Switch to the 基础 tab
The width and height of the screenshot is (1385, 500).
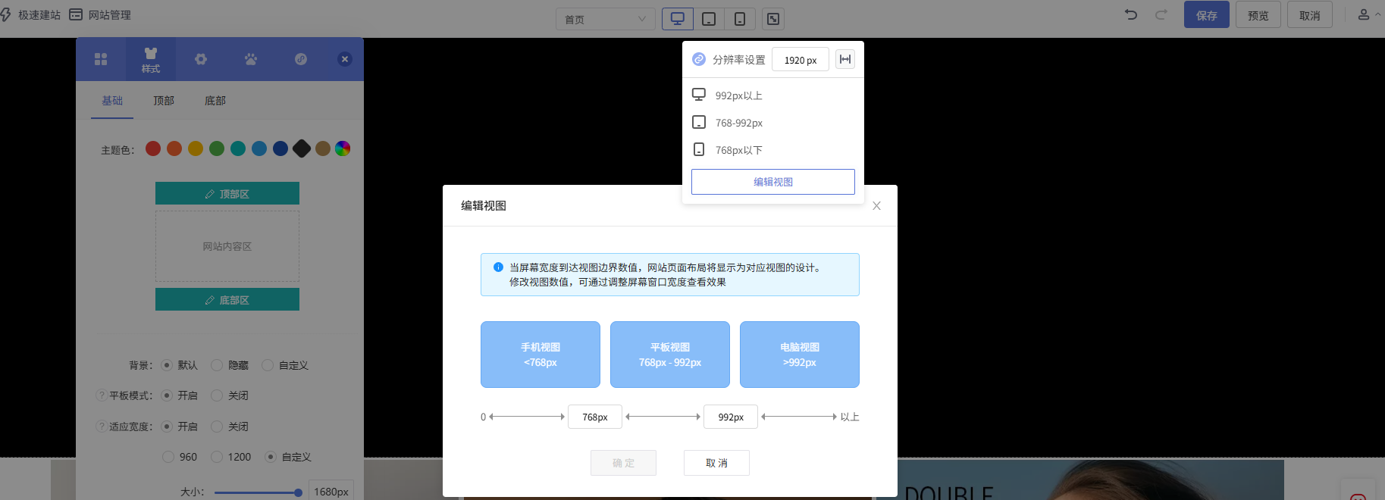click(x=112, y=101)
